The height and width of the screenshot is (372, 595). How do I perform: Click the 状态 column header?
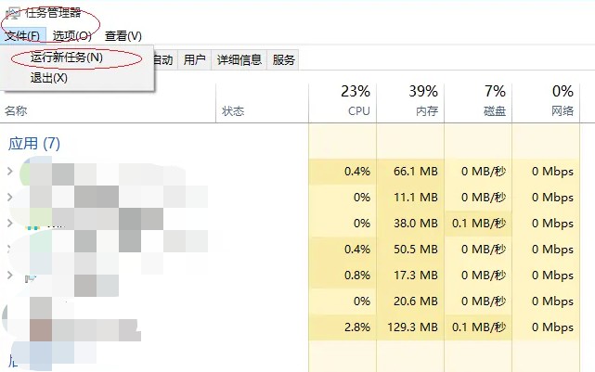pos(233,111)
